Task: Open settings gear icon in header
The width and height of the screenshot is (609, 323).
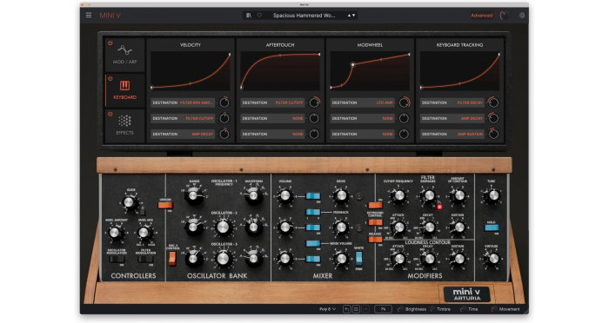Action: click(x=522, y=16)
